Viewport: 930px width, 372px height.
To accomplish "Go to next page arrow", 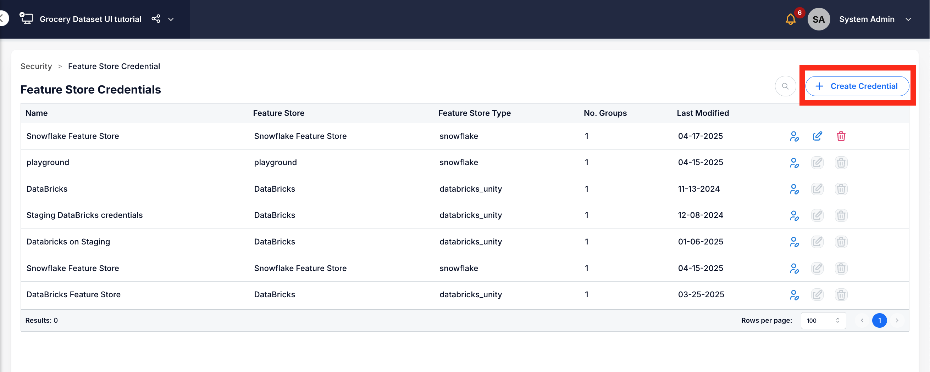I will click(897, 321).
